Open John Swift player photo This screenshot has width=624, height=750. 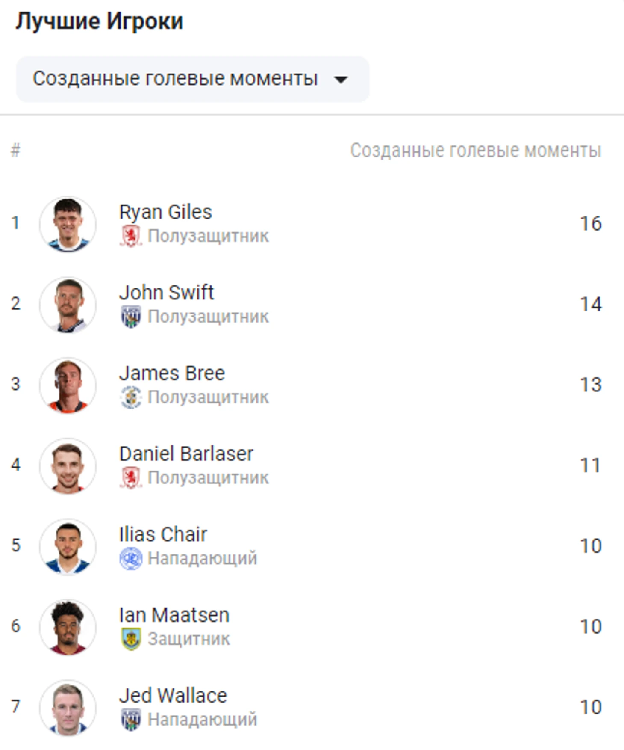68,305
